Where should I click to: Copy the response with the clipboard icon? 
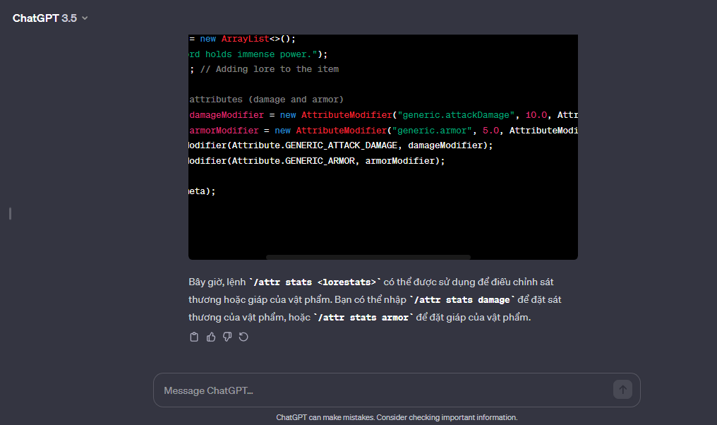click(x=194, y=337)
